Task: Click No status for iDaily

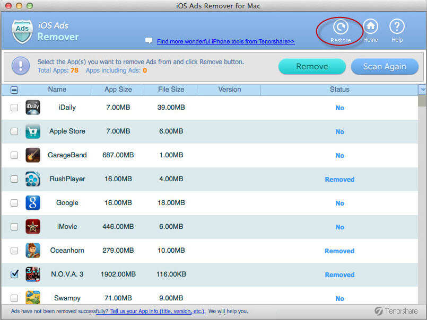Action: tap(339, 108)
